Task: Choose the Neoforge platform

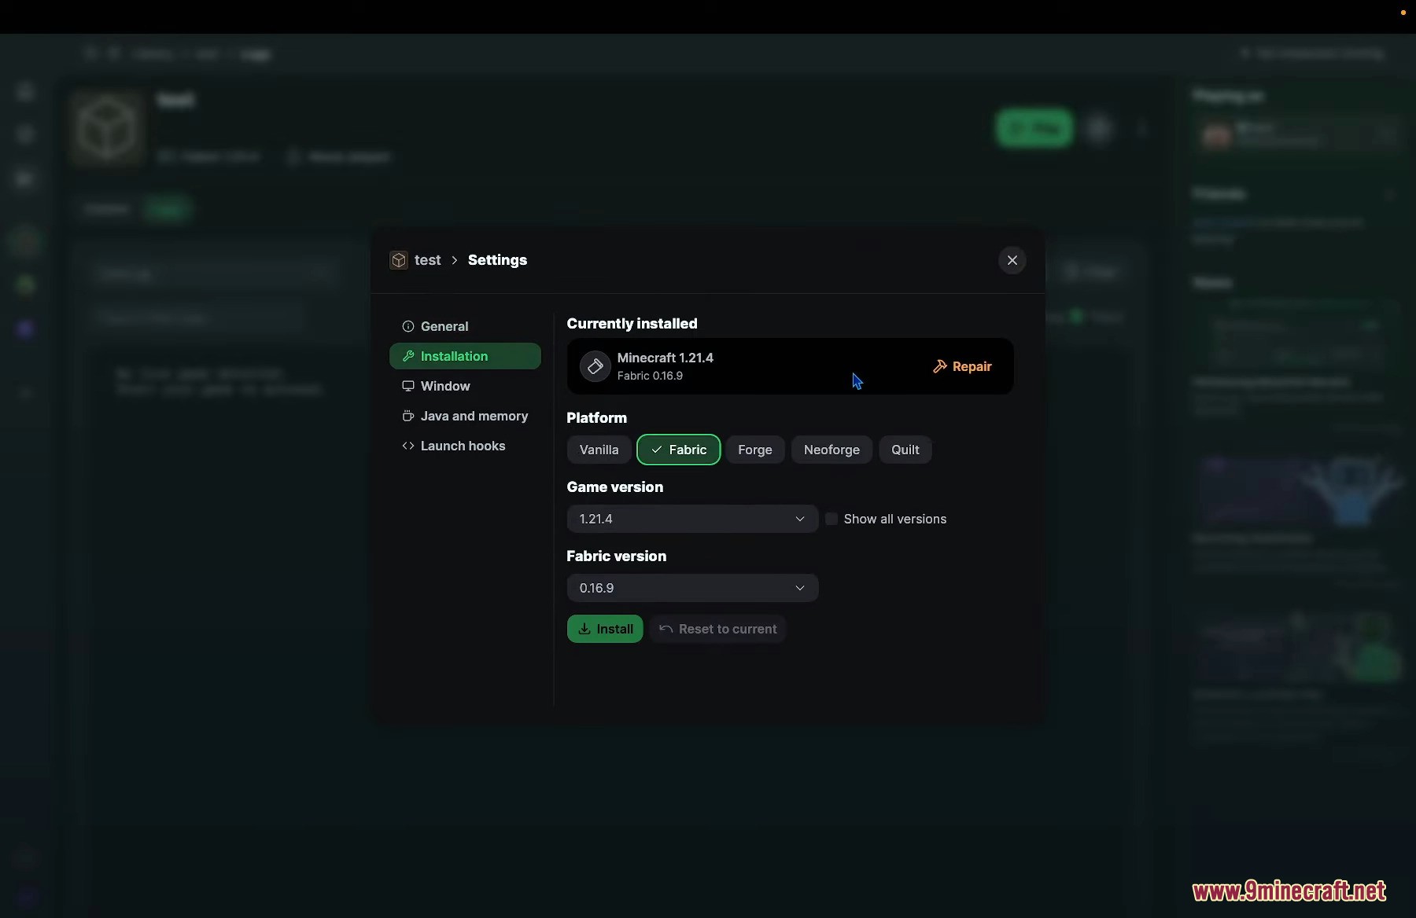Action: [x=832, y=450]
